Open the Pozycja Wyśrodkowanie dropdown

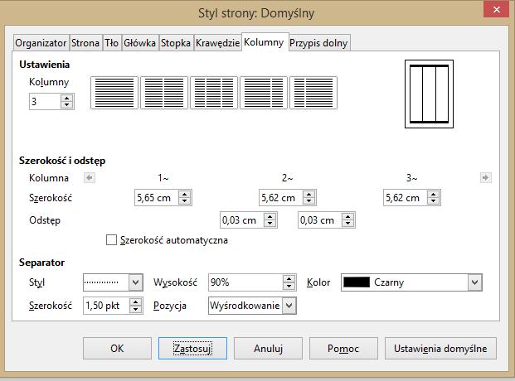click(289, 306)
